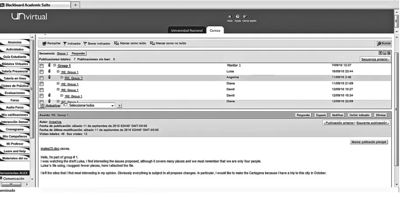
Task: Click the Marcar como leído icon
Action: point(116,43)
